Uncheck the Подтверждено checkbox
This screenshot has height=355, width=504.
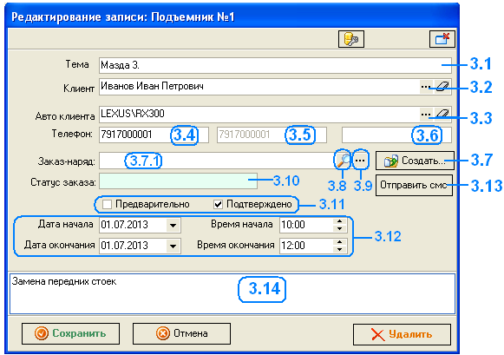pos(219,204)
